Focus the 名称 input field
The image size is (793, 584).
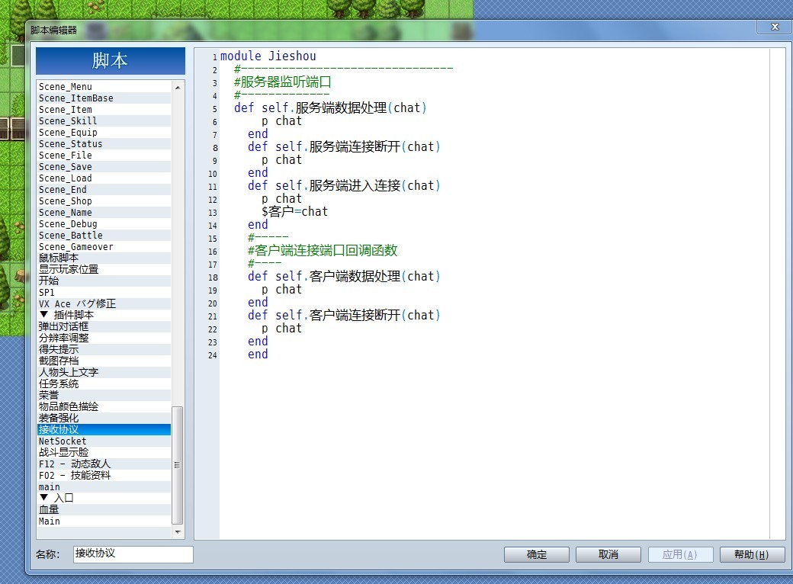[x=133, y=554]
